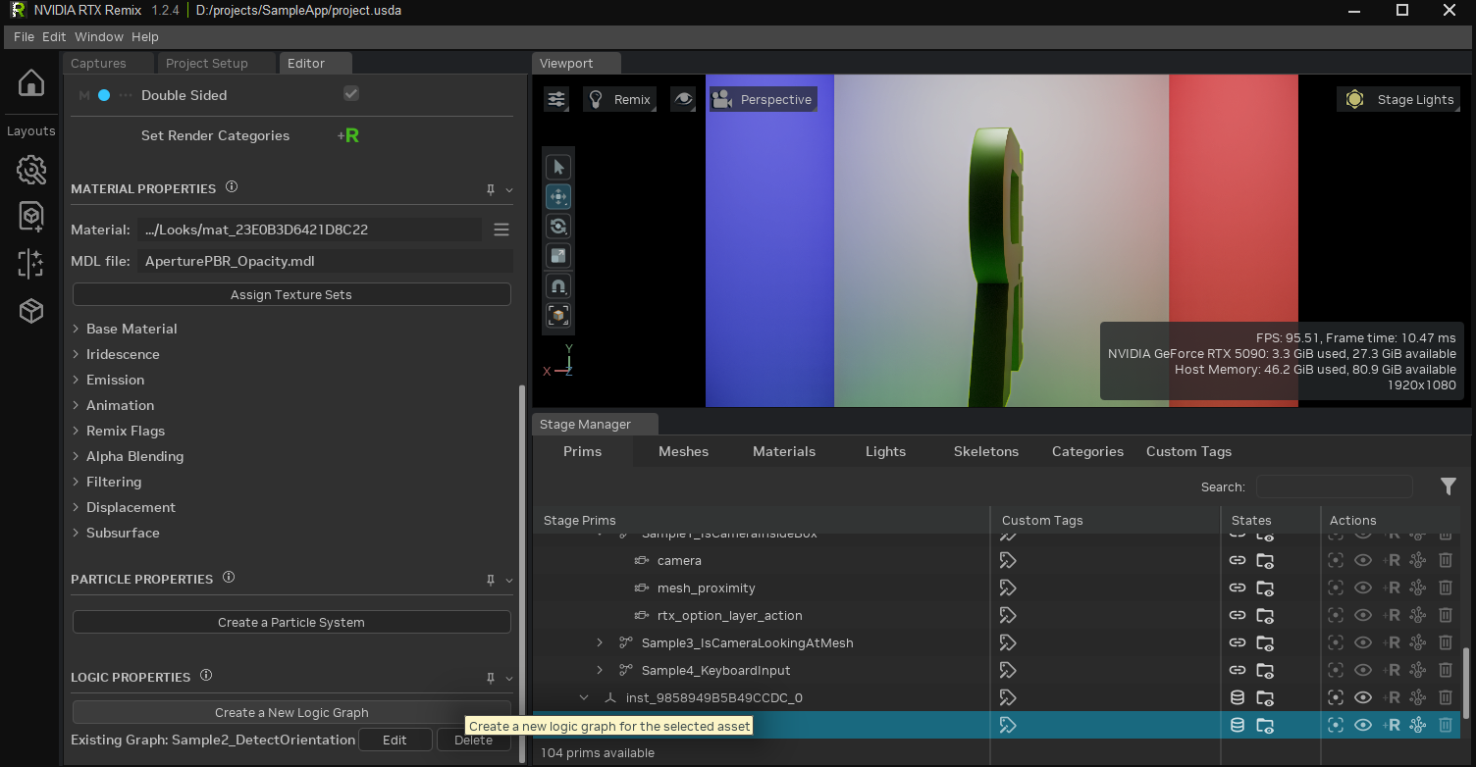
Task: Activate the Snap tool in viewport toolbar
Action: pyautogui.click(x=558, y=285)
